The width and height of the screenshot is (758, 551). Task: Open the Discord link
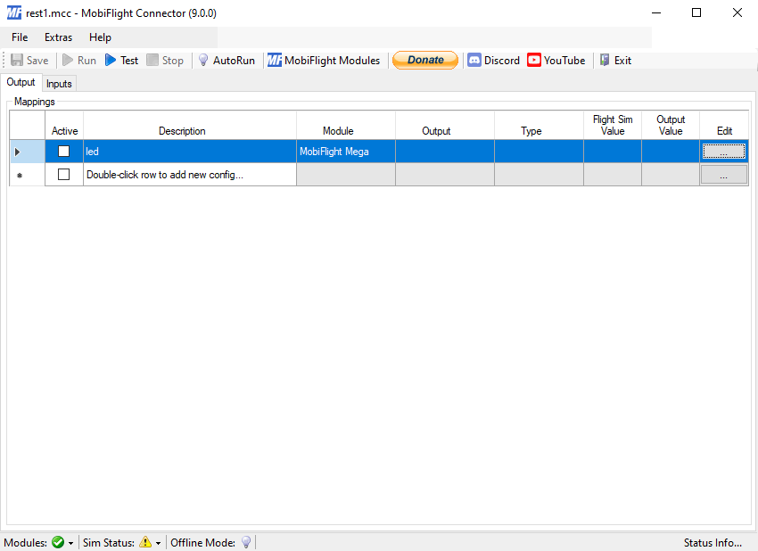click(x=493, y=60)
